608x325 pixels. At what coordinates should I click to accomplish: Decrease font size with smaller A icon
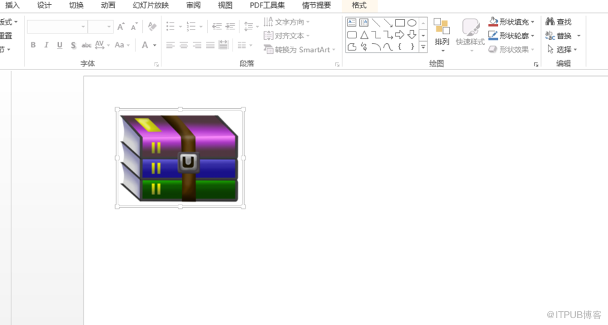tap(134, 27)
